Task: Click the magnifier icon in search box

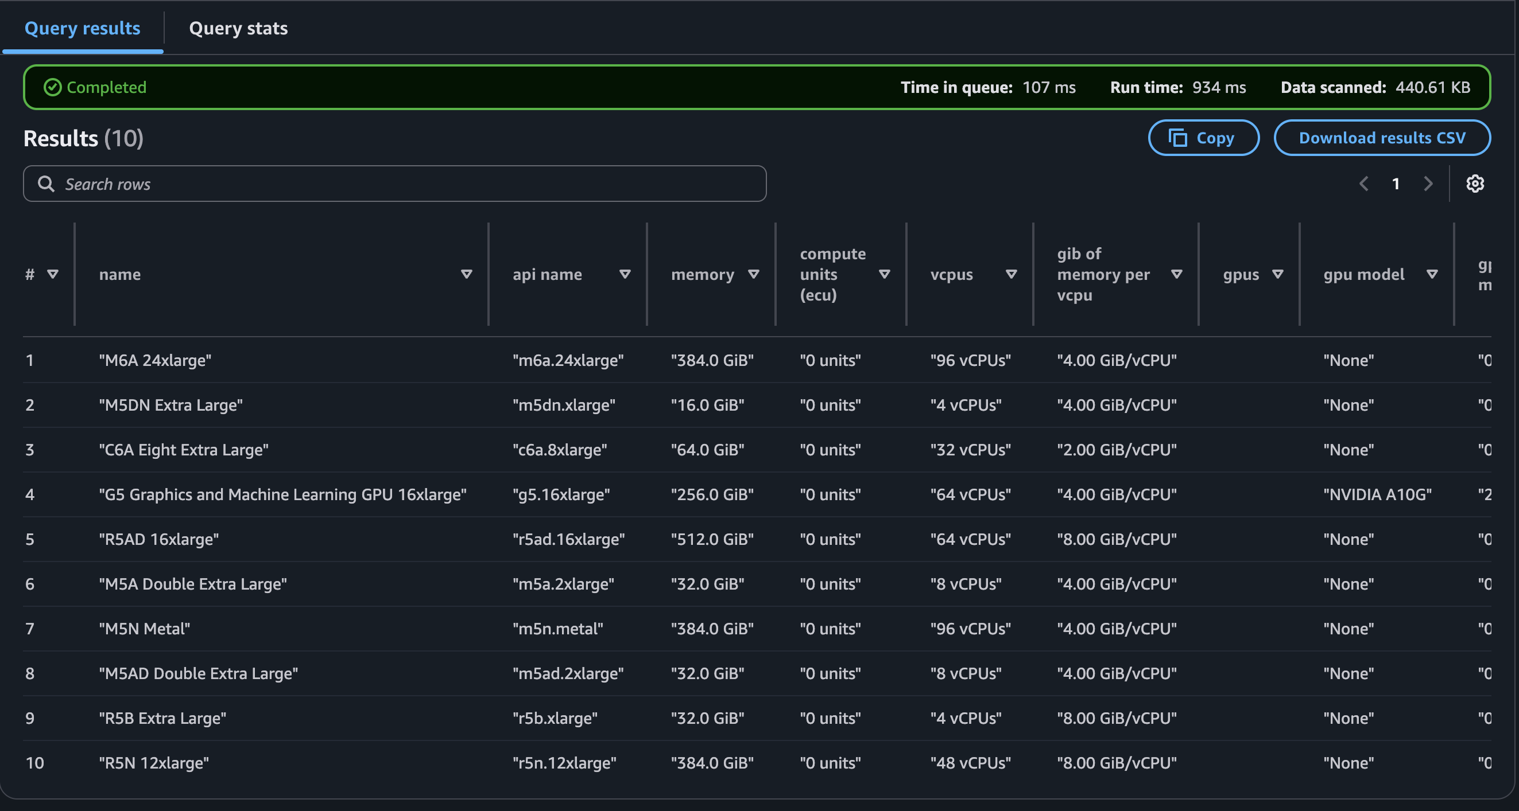Action: click(46, 184)
